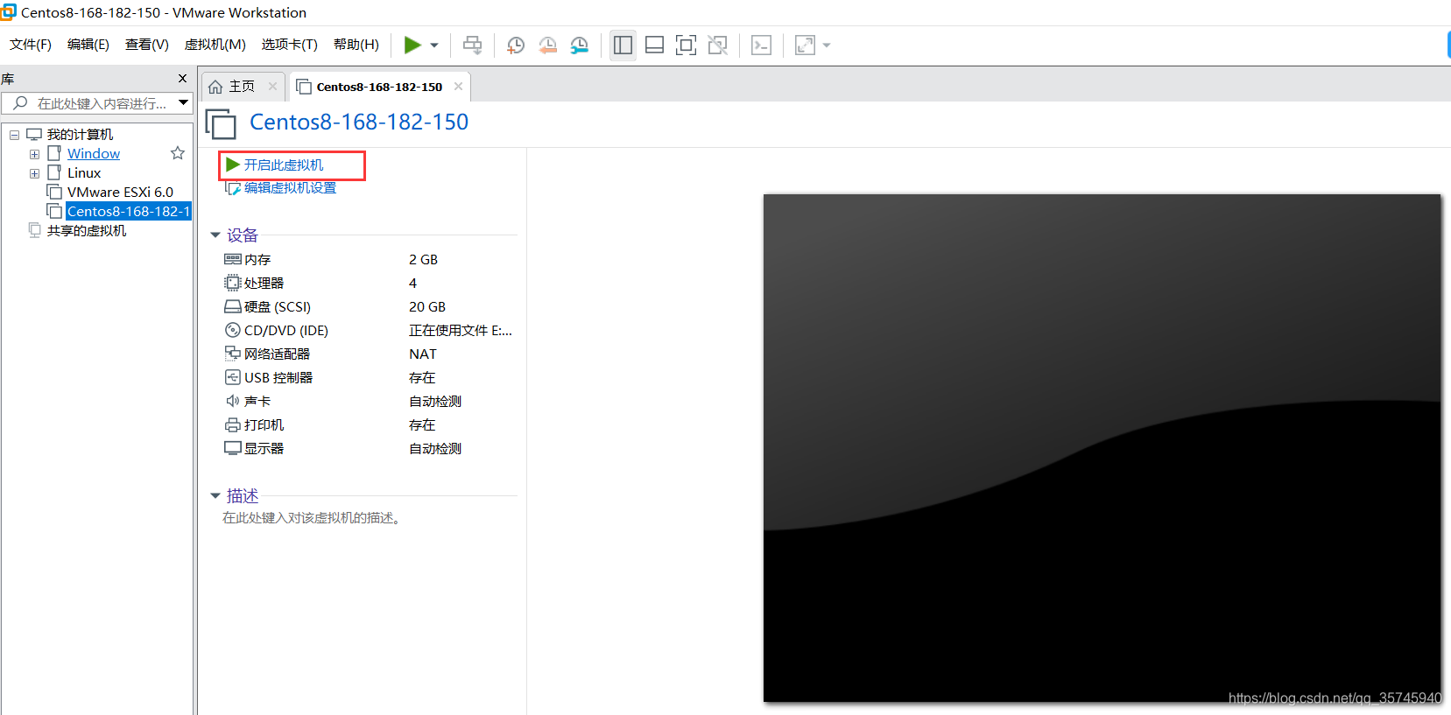Select VMware ESXi 6.0 in library
1451x715 pixels.
(120, 193)
